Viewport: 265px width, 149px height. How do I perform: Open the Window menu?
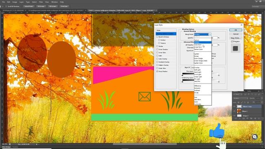click(x=54, y=2)
